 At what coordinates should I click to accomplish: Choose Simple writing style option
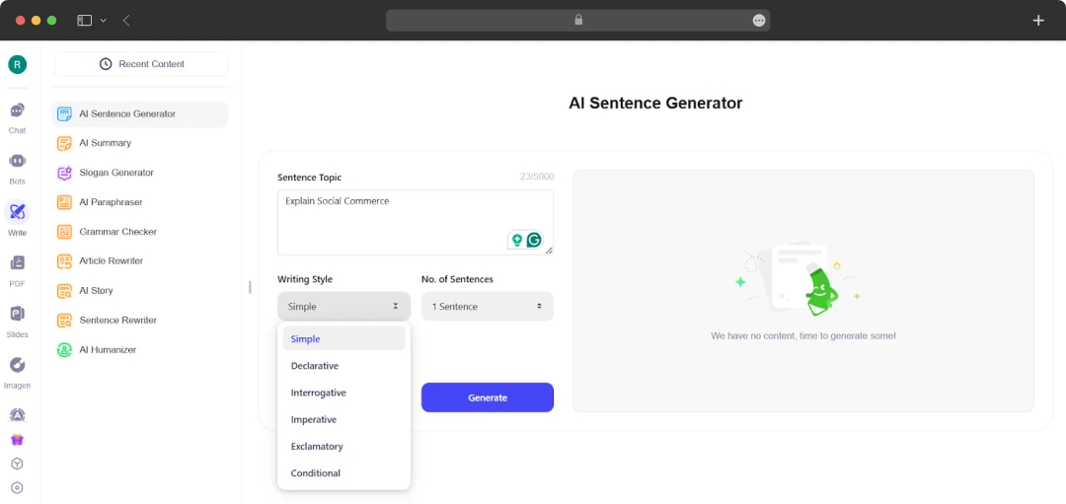click(x=344, y=338)
